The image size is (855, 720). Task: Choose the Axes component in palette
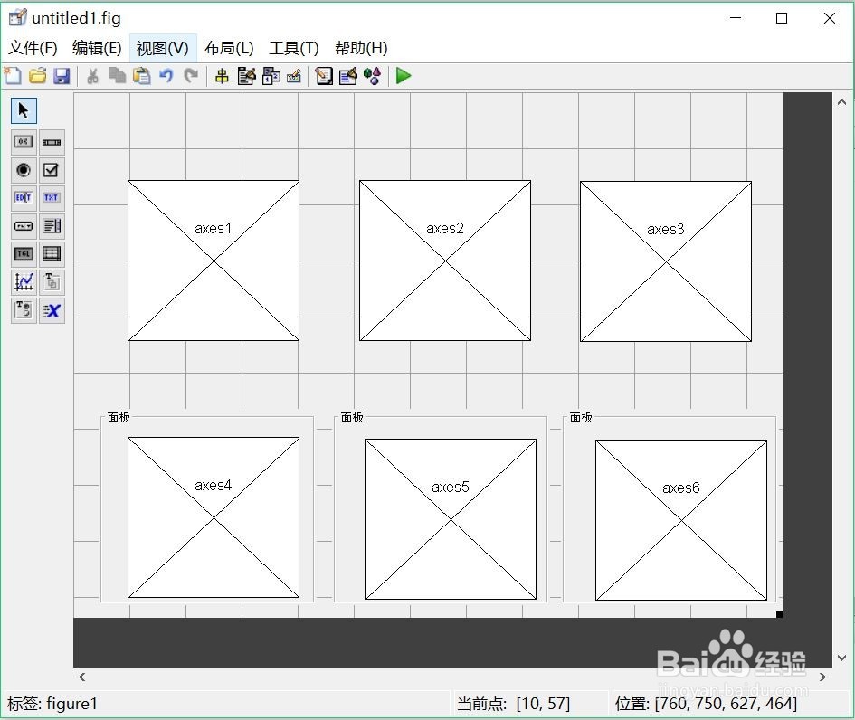point(24,282)
